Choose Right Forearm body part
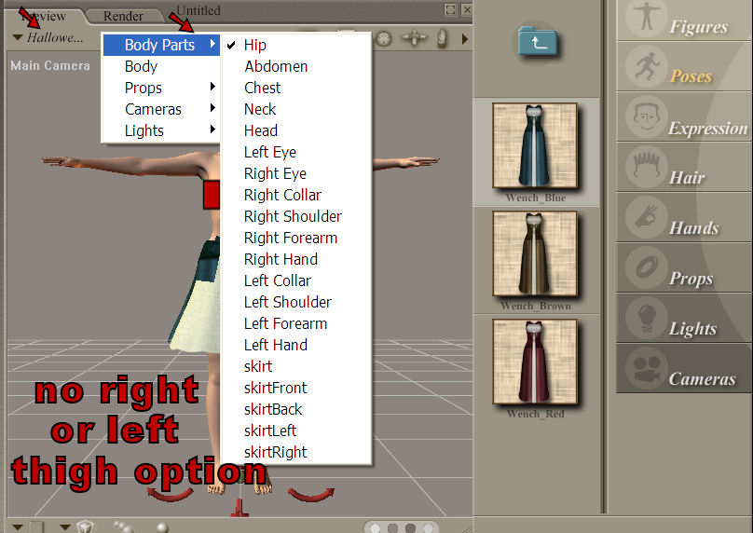 (296, 238)
